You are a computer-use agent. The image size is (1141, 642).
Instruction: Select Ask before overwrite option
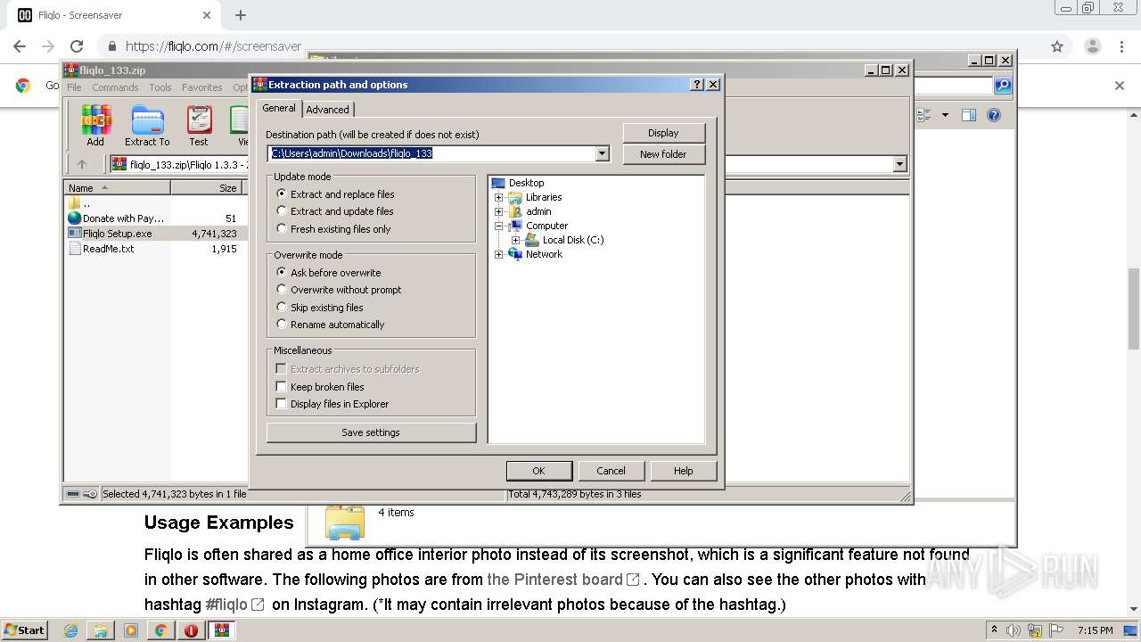[328, 273]
